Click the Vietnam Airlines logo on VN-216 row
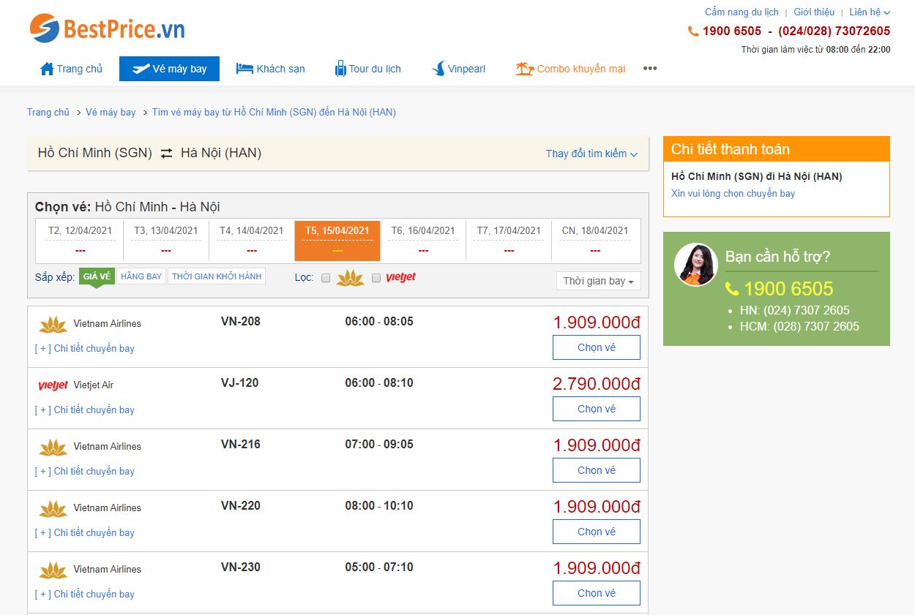The image size is (915, 615). (53, 447)
